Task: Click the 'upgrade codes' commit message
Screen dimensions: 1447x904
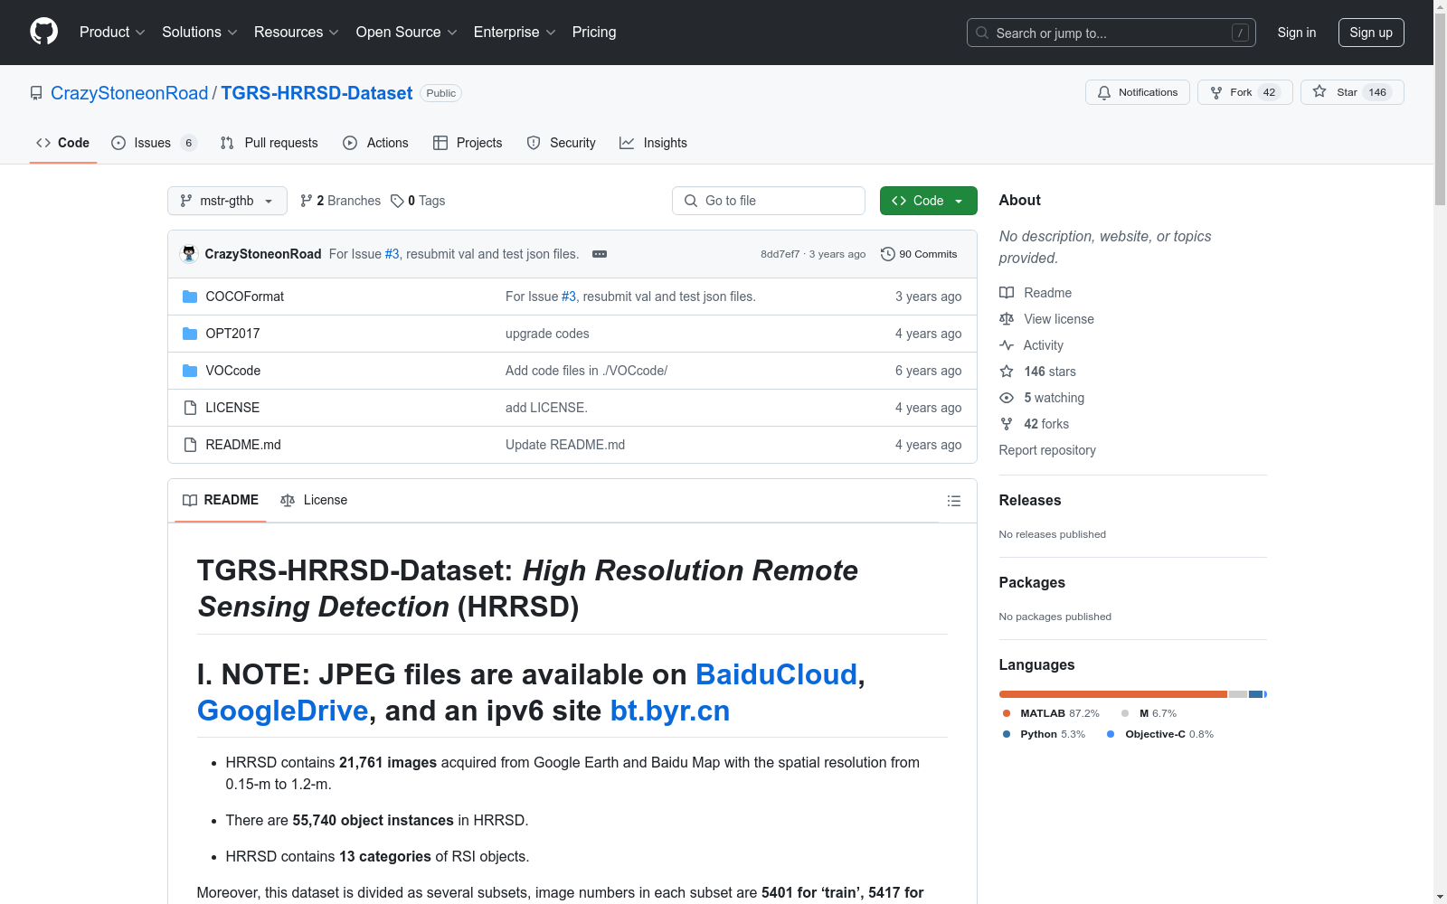Action: tap(547, 334)
